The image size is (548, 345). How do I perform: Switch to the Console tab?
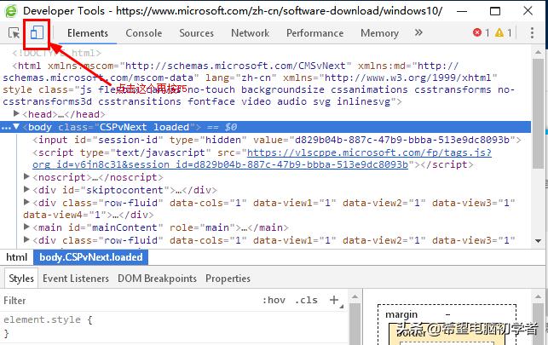point(143,33)
